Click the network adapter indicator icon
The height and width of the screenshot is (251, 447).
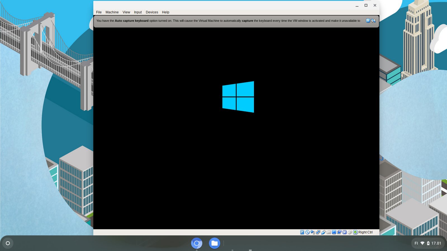[x=318, y=232]
